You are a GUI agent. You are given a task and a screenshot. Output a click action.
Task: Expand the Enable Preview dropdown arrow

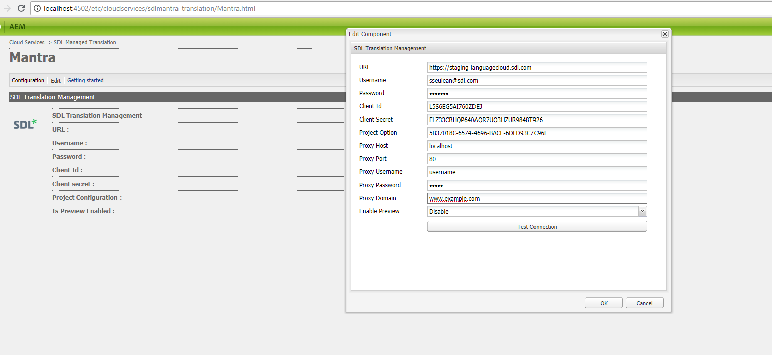(642, 211)
